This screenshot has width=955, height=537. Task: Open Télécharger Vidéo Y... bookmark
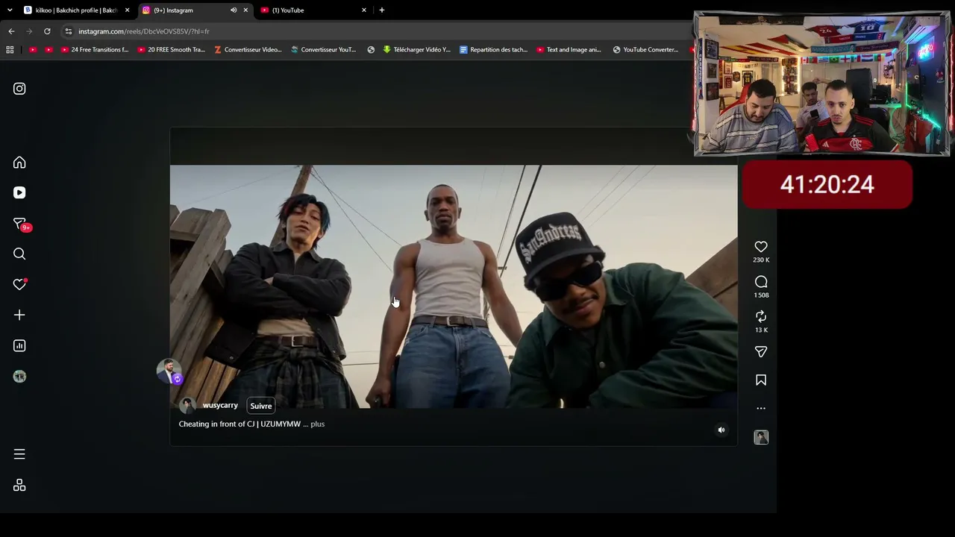[417, 50]
